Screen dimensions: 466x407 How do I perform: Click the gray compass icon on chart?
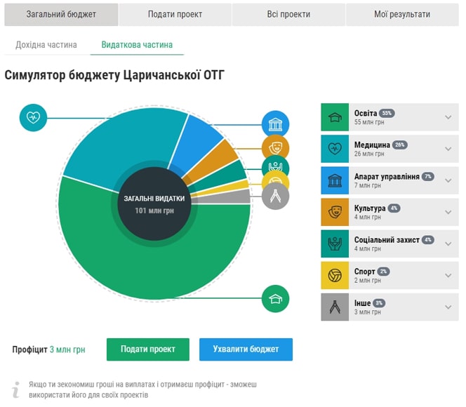pyautogui.click(x=275, y=196)
